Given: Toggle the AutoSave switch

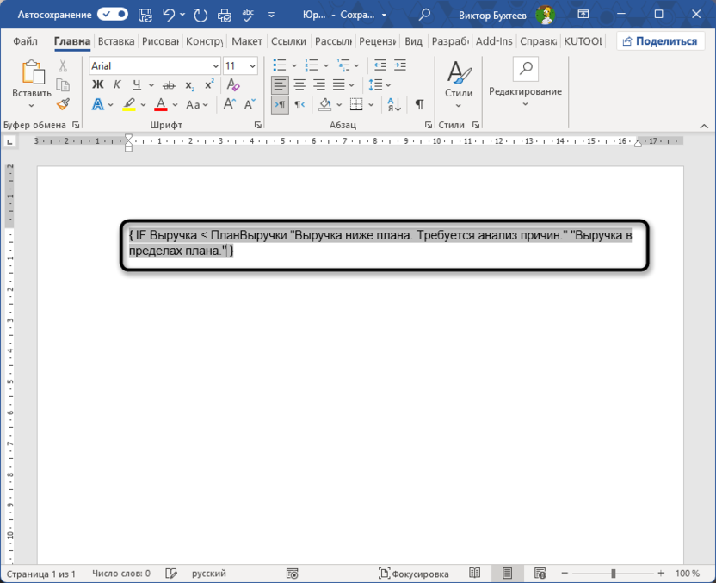Looking at the screenshot, I should click(112, 15).
